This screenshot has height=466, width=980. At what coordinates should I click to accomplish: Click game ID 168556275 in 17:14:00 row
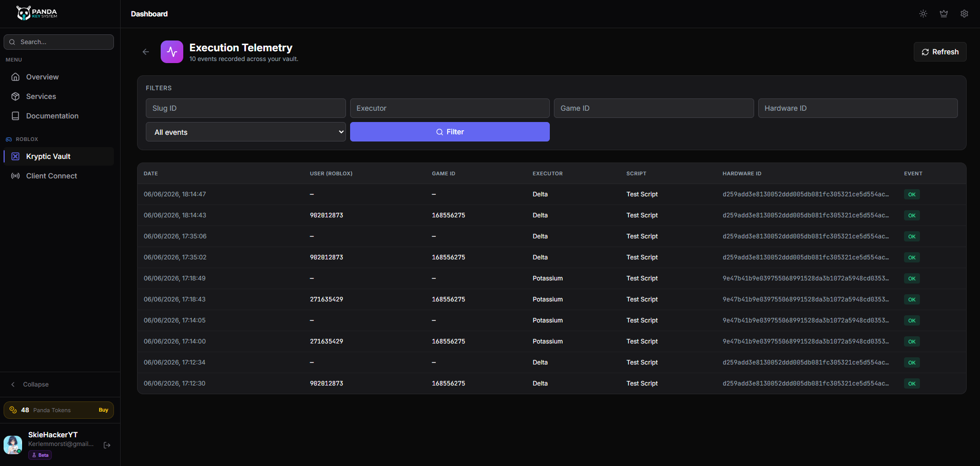pyautogui.click(x=449, y=341)
